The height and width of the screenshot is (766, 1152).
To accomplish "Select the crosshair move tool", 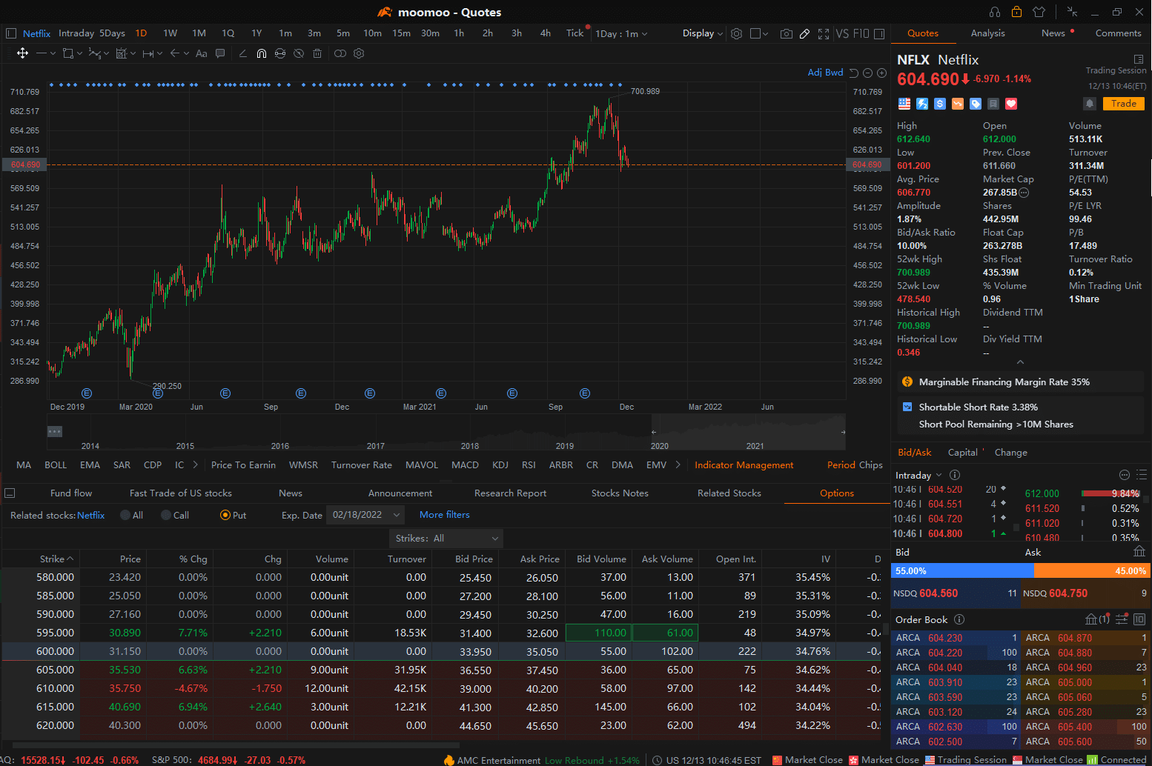I will point(22,53).
